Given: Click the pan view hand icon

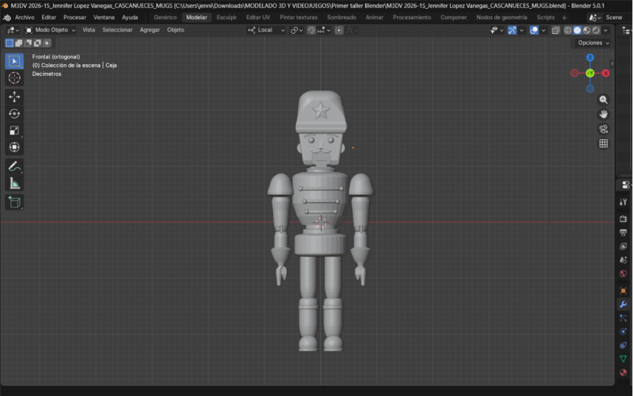Looking at the screenshot, I should click(603, 114).
